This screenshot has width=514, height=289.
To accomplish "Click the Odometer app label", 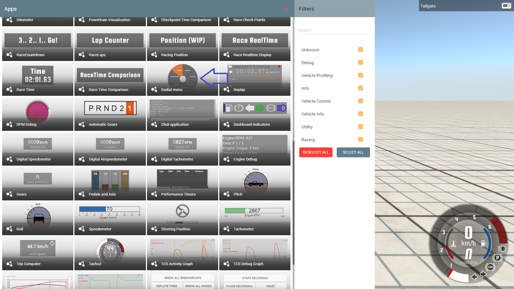I will point(25,20).
